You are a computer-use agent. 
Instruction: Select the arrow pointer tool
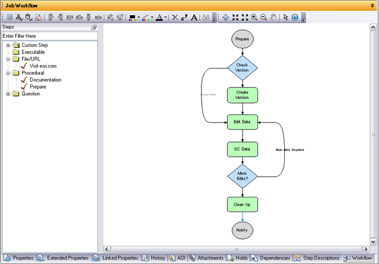click(286, 17)
